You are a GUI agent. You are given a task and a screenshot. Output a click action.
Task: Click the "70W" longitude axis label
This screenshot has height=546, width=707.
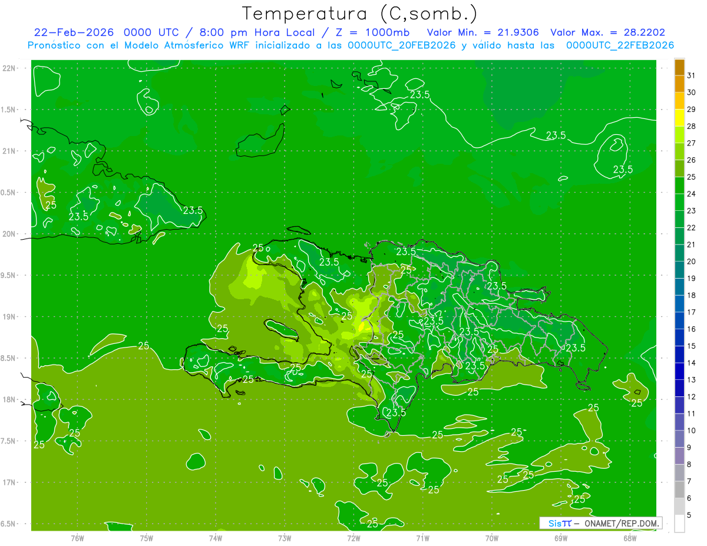pos(492,538)
